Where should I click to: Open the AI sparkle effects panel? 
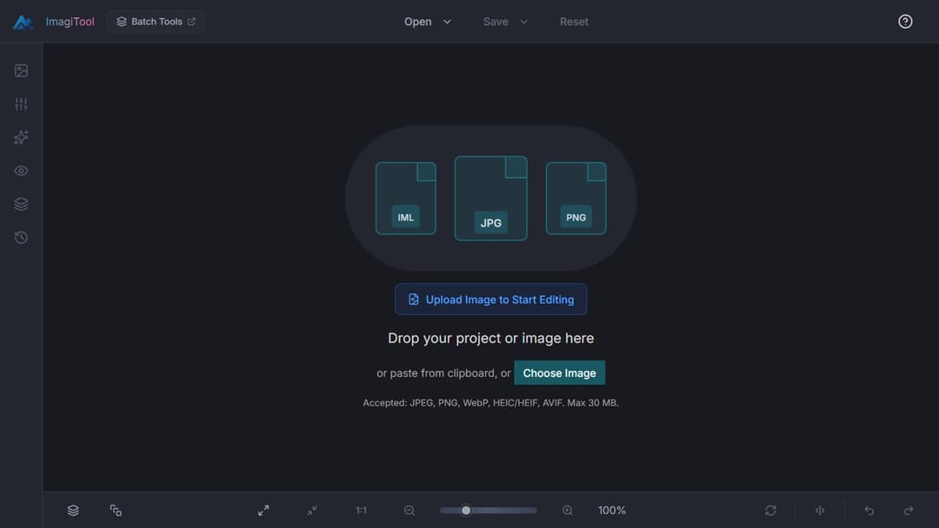pyautogui.click(x=21, y=137)
